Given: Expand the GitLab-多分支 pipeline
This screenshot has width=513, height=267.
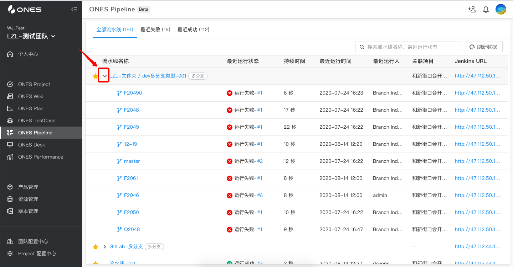Looking at the screenshot, I should (x=104, y=247).
